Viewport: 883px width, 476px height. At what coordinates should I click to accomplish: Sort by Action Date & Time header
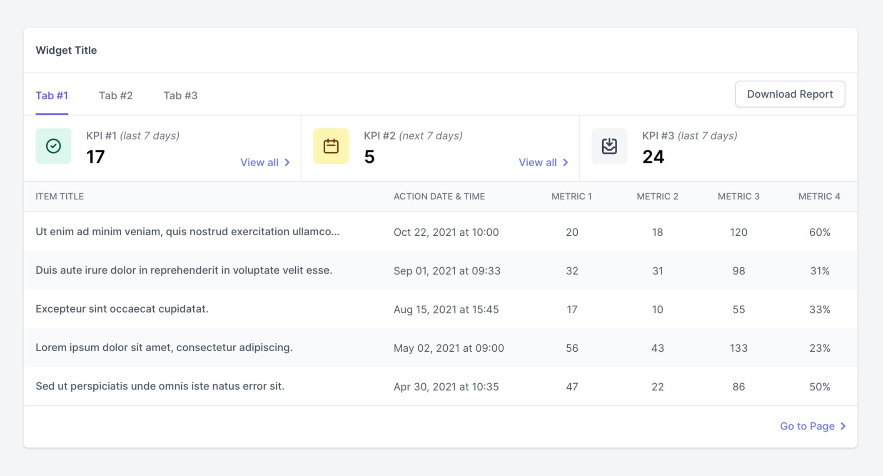tap(439, 196)
